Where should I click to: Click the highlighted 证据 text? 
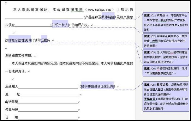click(44, 40)
